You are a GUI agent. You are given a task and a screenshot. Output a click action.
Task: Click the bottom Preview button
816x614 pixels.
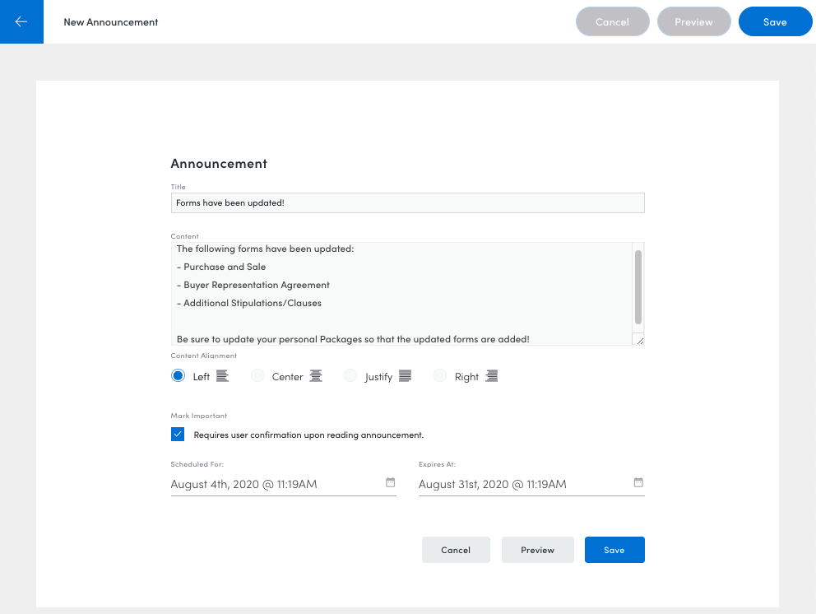(x=538, y=550)
